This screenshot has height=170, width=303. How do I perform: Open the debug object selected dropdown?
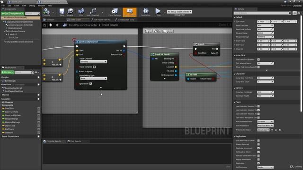click(x=179, y=12)
